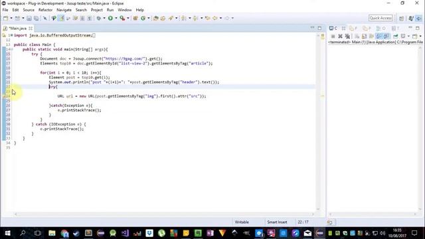The width and height of the screenshot is (425, 239).
Task: Click the Save toolbar icon
Action: pyautogui.click(x=29, y=18)
